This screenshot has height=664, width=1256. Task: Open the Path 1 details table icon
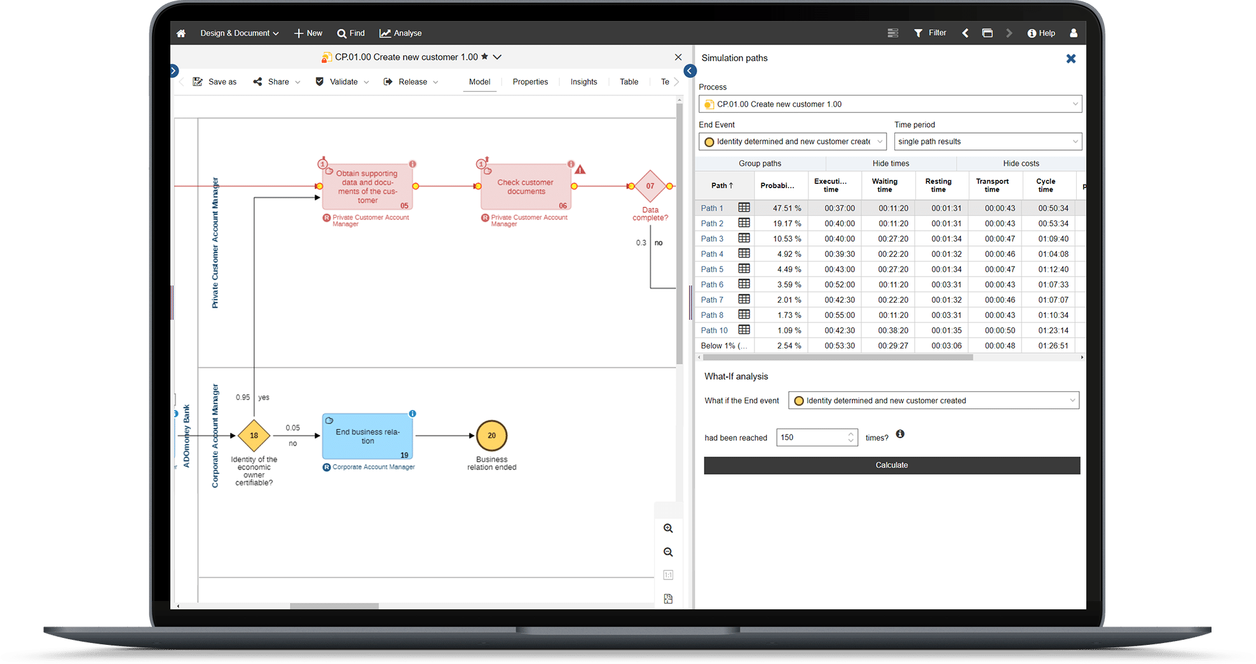click(x=744, y=208)
